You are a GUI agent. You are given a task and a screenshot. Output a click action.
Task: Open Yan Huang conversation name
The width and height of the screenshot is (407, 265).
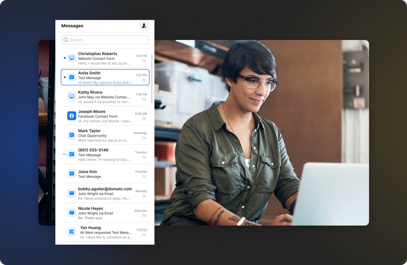pyautogui.click(x=90, y=228)
